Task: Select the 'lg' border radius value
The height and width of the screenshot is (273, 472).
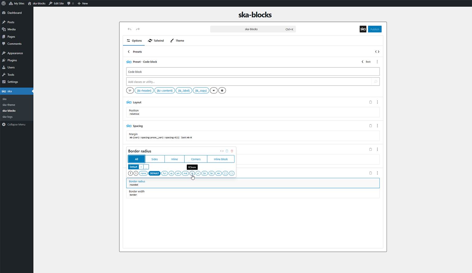Action: pyautogui.click(x=192, y=173)
